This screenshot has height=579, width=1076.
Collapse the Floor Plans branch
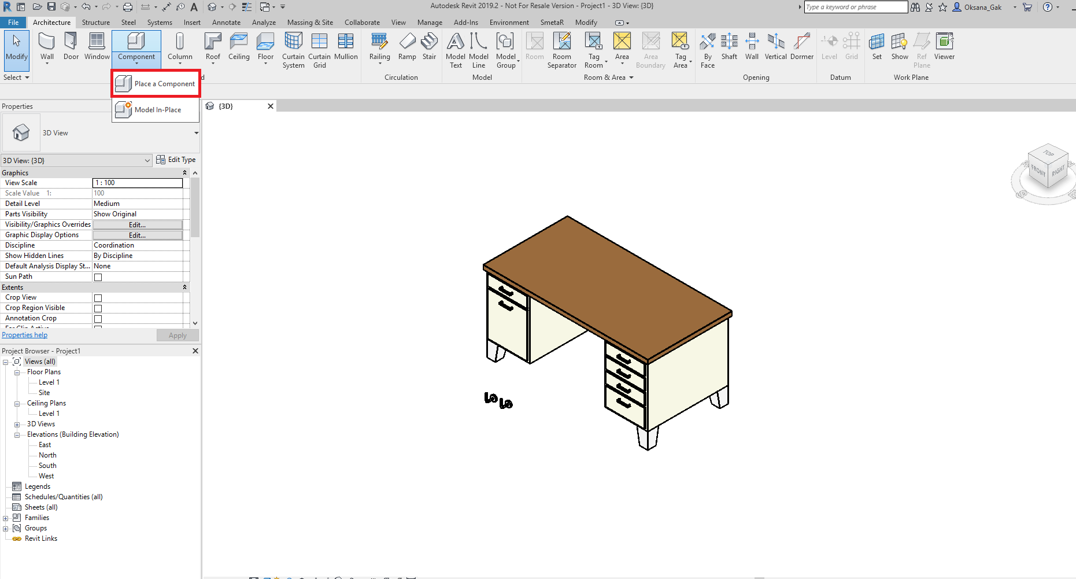click(17, 372)
